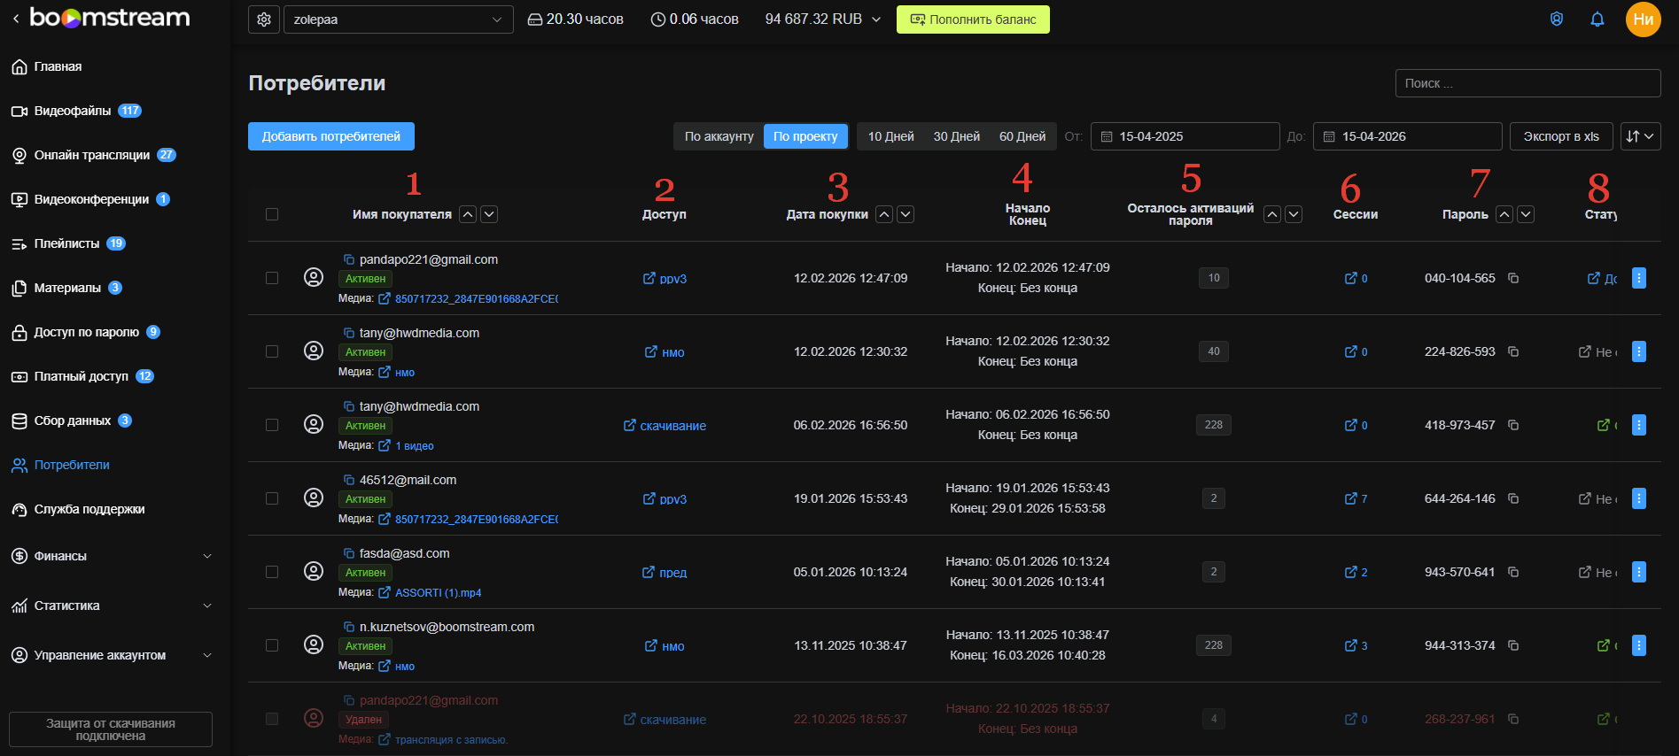Open the shield security icon in header
1679x756 pixels.
point(1557,19)
